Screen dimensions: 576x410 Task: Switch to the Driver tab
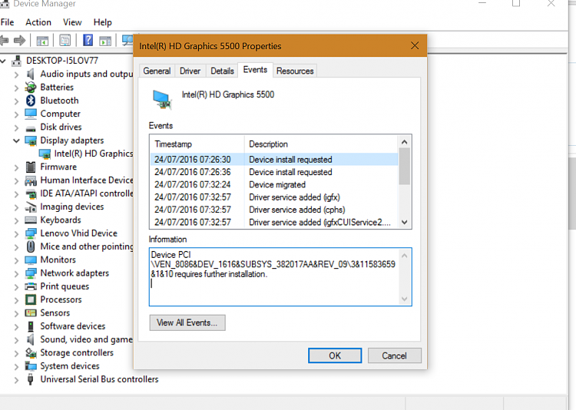coord(190,71)
